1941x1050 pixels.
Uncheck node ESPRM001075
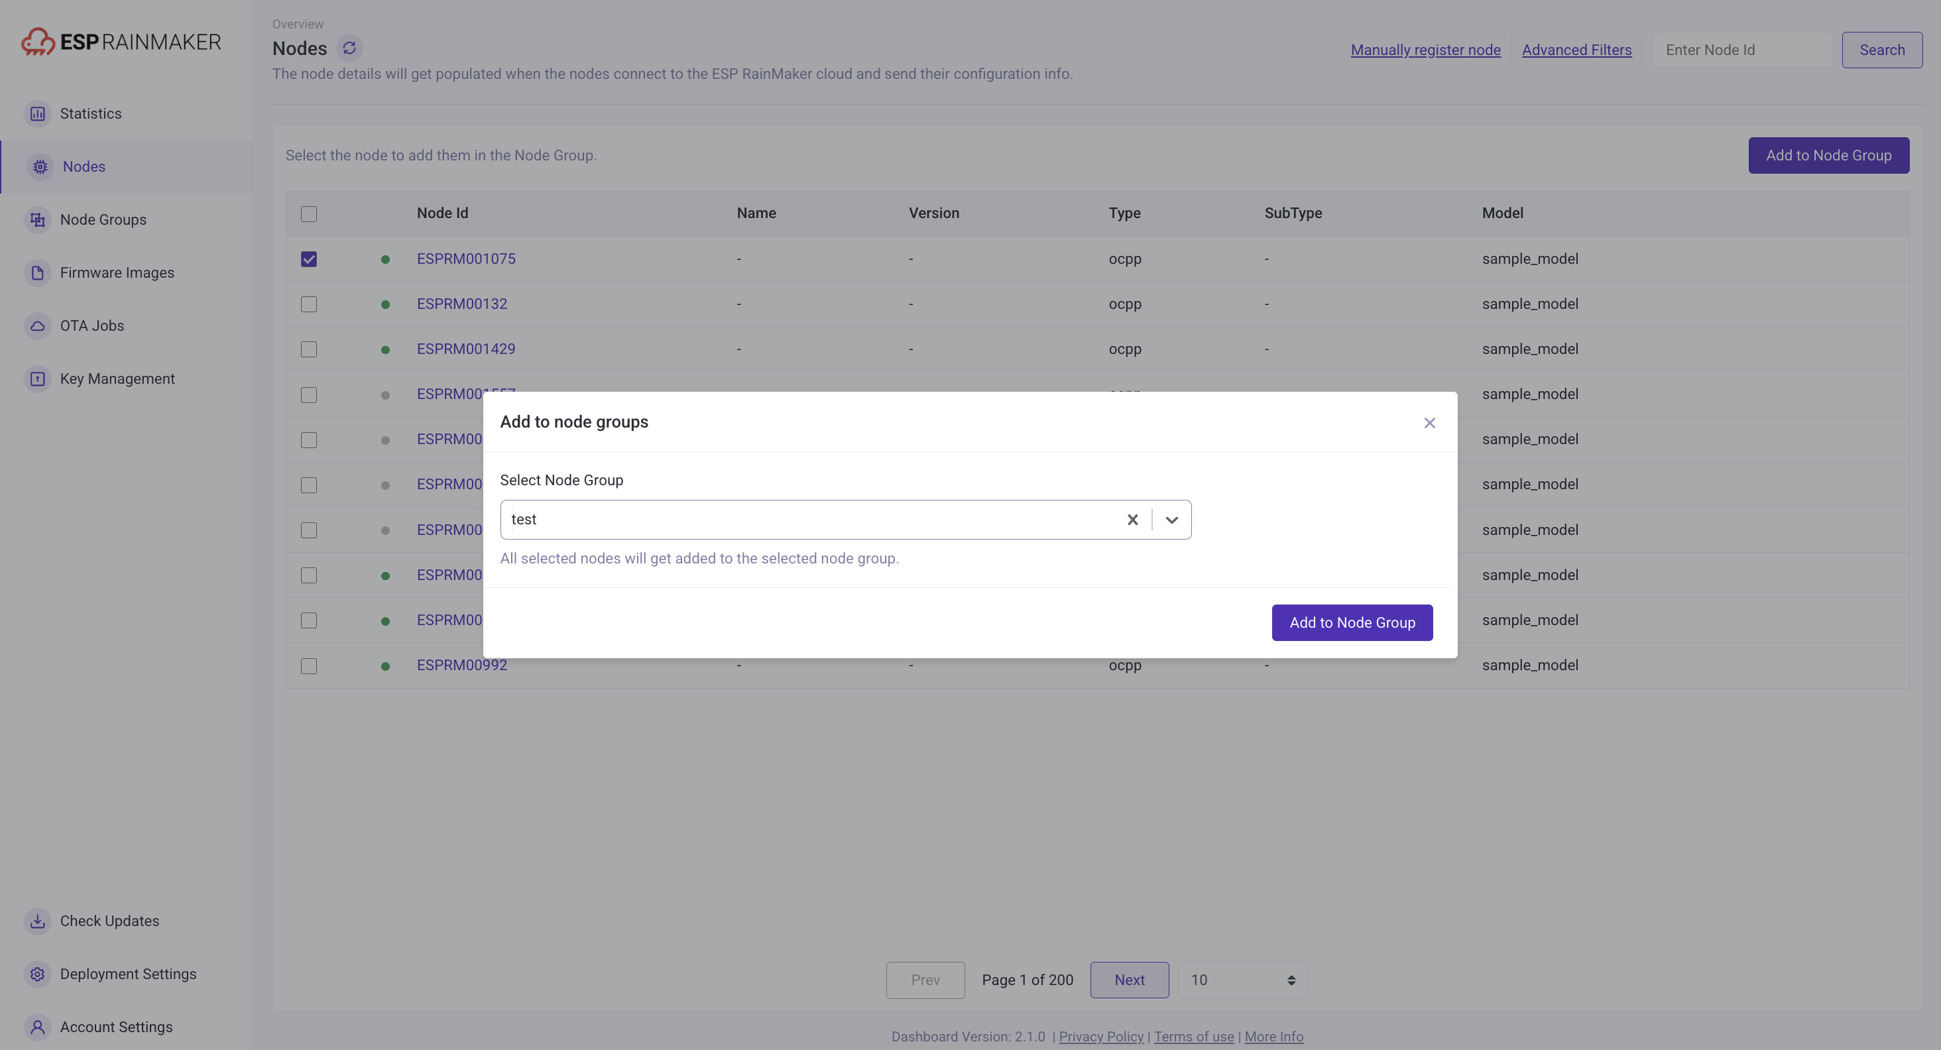309,259
